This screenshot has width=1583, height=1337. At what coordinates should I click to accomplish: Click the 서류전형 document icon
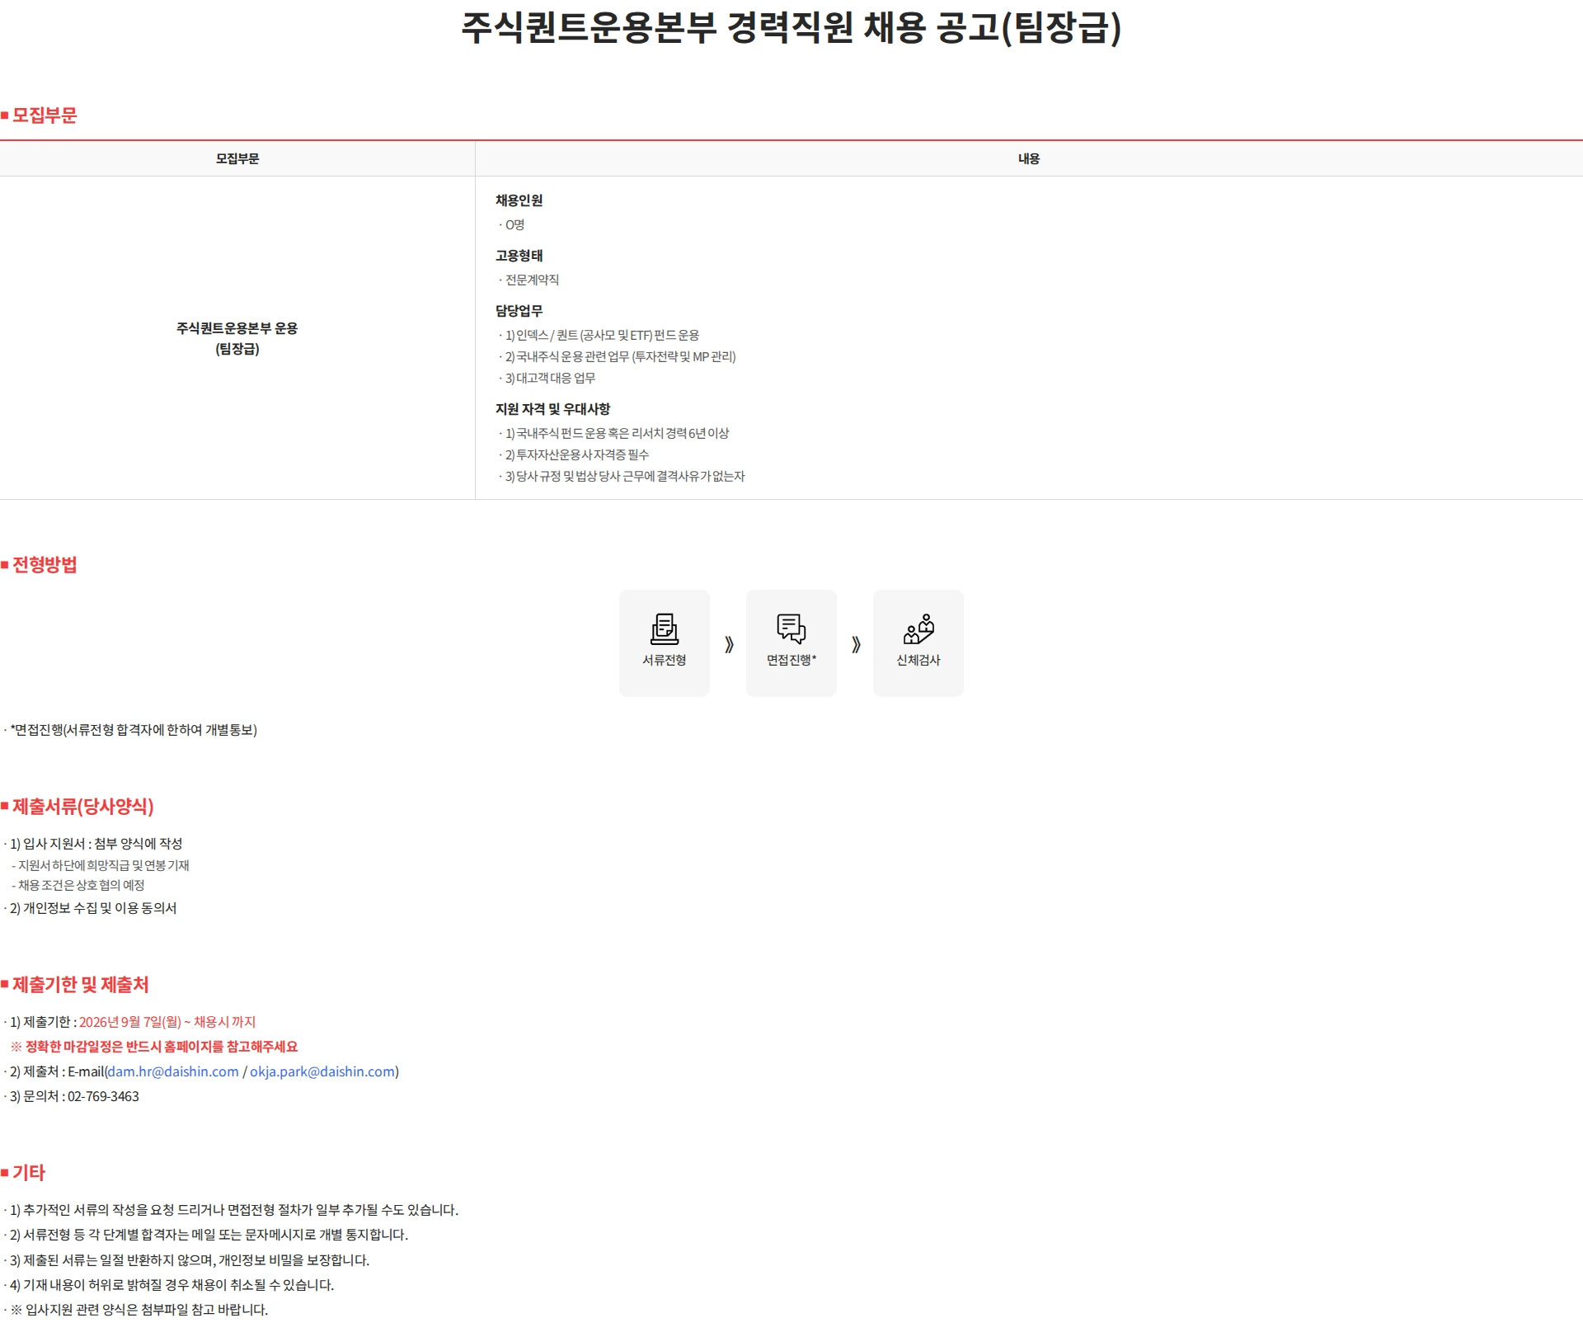[665, 629]
